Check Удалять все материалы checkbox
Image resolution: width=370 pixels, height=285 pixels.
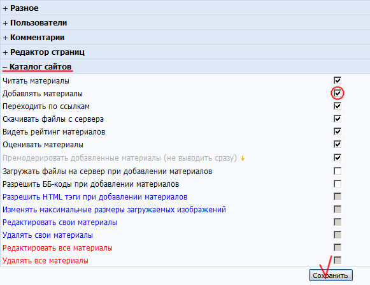coord(338,260)
